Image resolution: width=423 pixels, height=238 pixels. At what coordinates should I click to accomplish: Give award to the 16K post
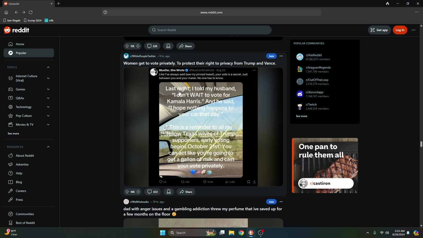169,192
